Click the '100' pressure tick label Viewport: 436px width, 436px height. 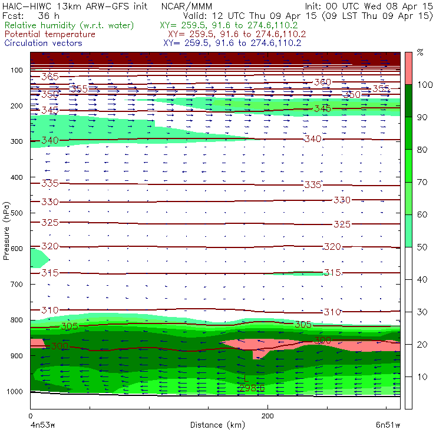point(16,70)
